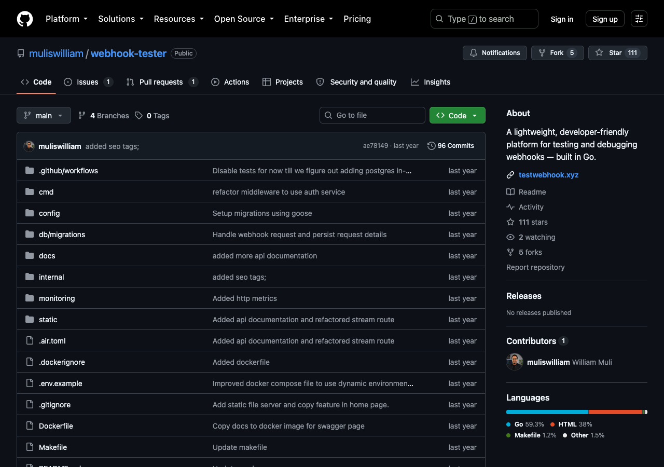
Task: Click the branch icon beside 4 Branches
Action: pos(82,116)
